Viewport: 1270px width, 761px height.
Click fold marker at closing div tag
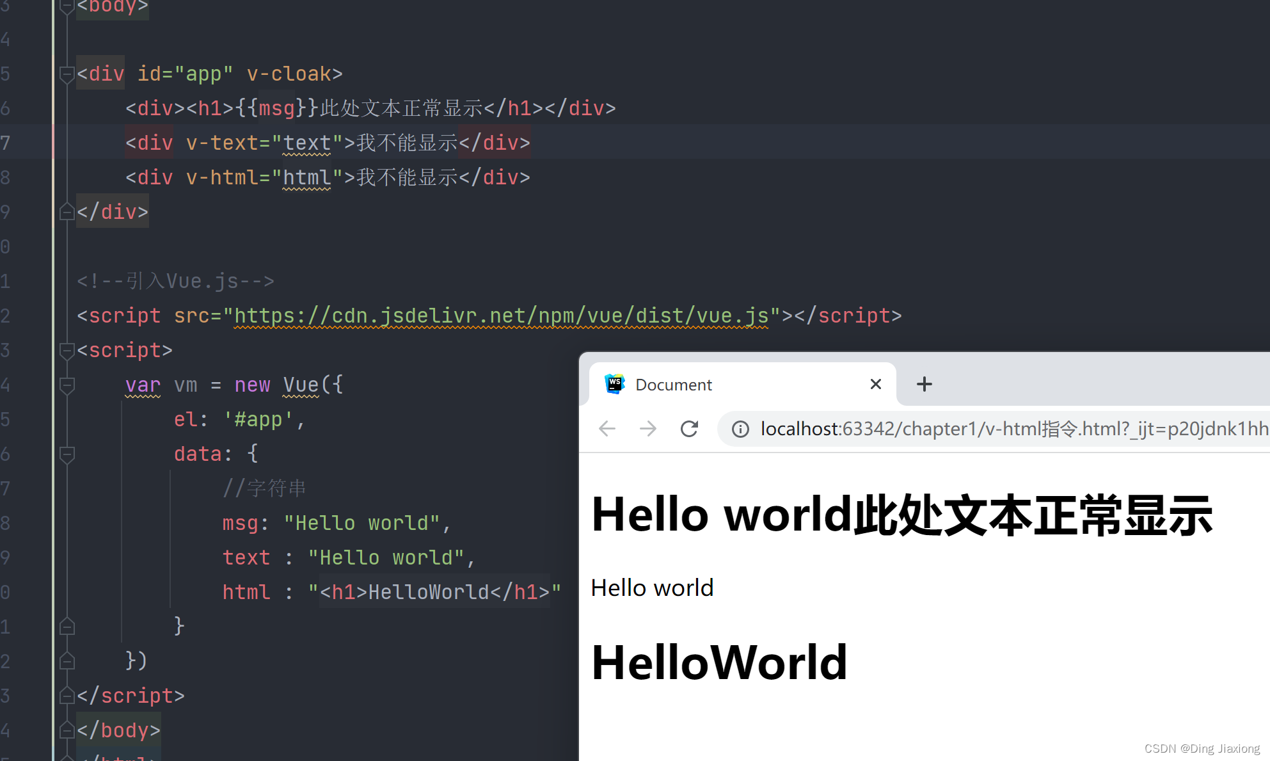[x=67, y=212]
